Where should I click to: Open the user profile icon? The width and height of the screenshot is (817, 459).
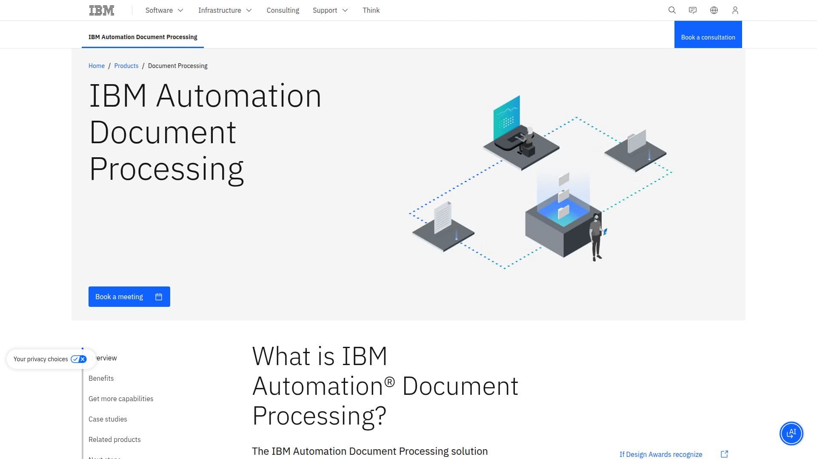[x=735, y=10]
